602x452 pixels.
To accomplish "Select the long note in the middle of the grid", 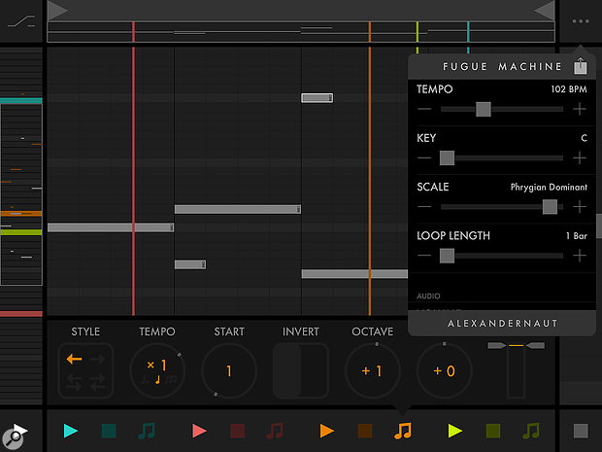I will click(238, 209).
